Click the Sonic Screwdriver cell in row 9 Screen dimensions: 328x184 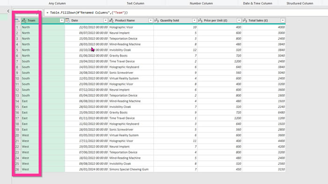click(x=131, y=73)
